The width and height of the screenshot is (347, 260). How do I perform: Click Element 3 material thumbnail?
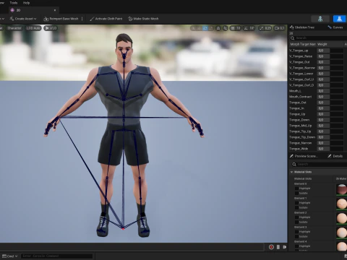(342, 233)
